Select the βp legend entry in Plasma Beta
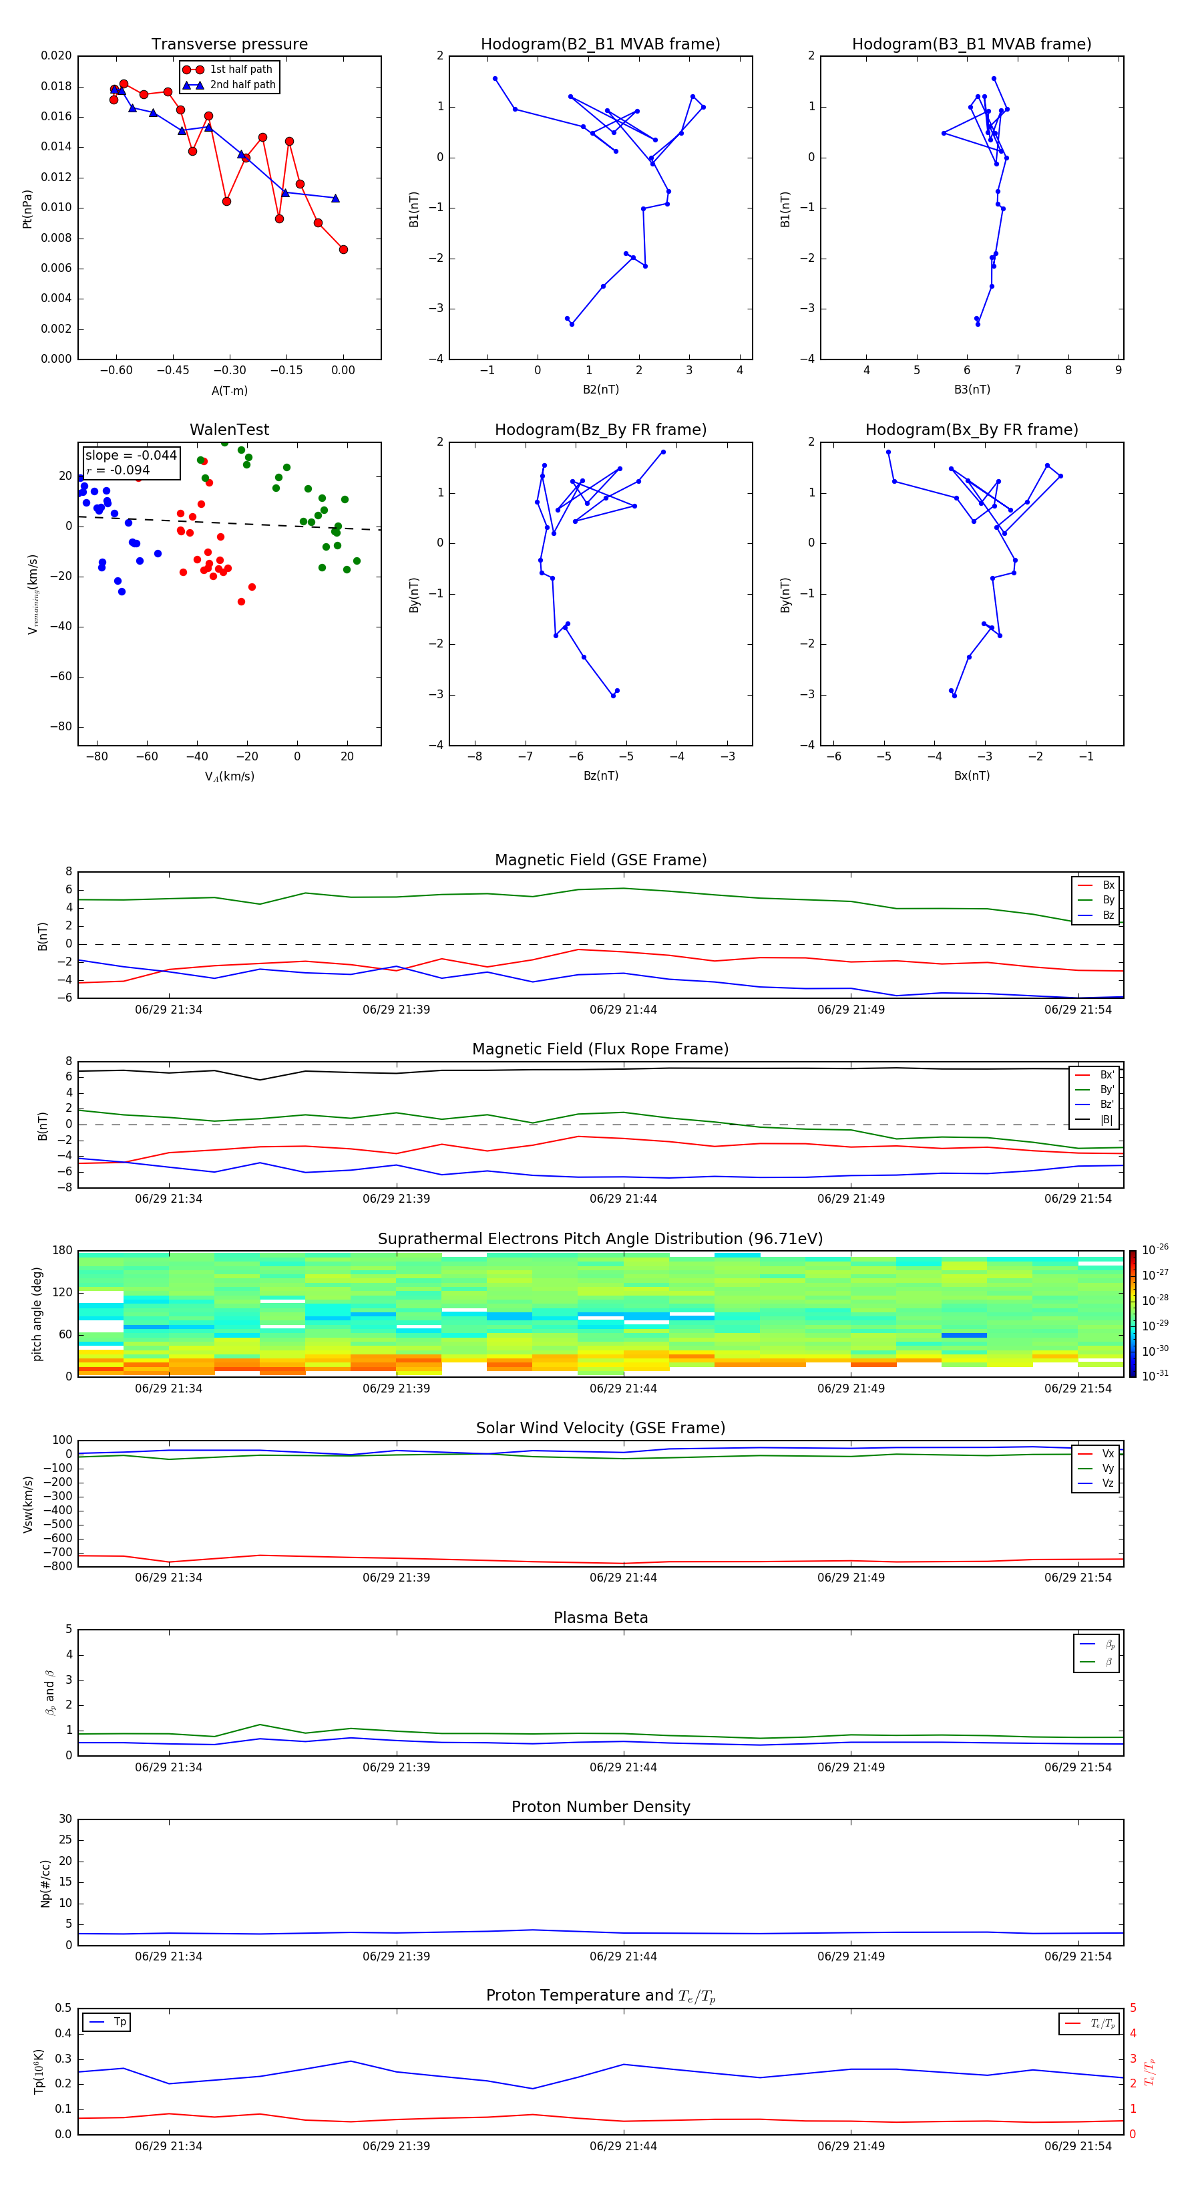1202x2205 pixels. (1096, 1644)
